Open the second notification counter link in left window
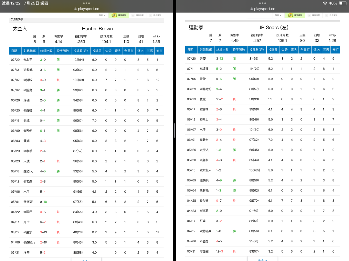The height and width of the screenshot is (261, 349). [x=138, y=15]
